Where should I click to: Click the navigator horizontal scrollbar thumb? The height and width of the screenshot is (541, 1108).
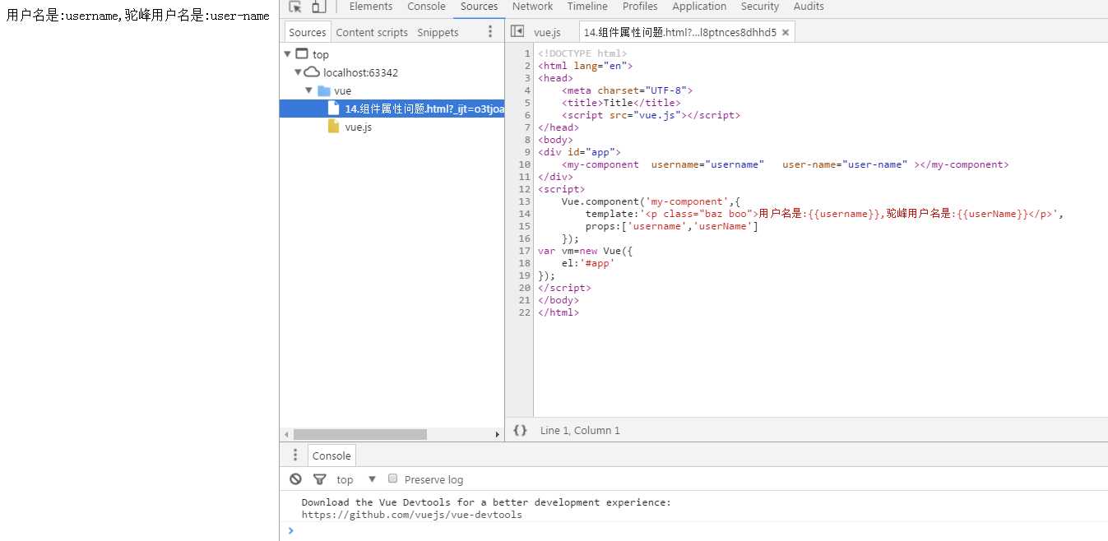359,434
